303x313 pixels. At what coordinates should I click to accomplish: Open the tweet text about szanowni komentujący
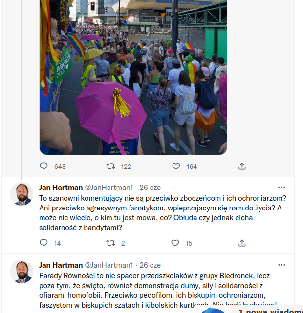click(x=161, y=213)
